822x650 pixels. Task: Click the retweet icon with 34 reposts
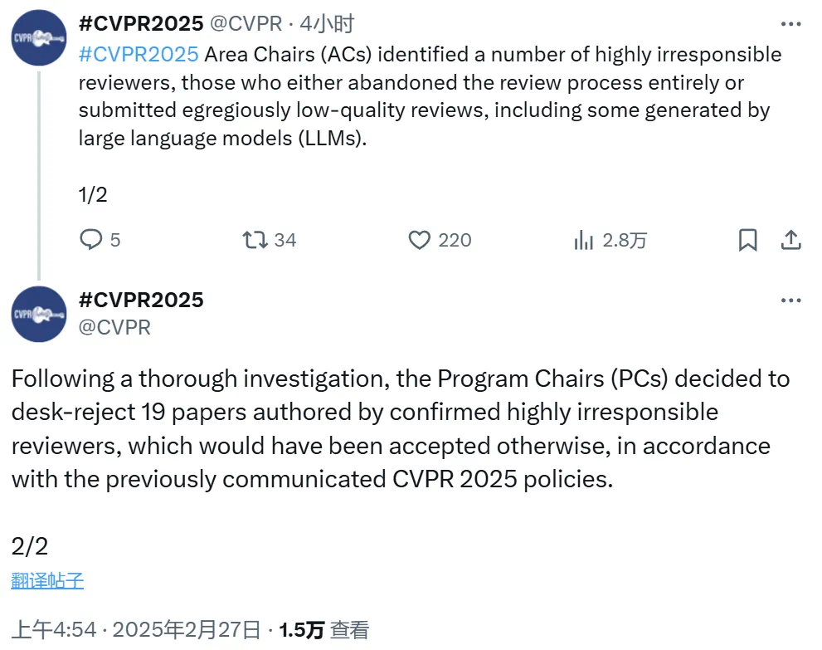(255, 240)
